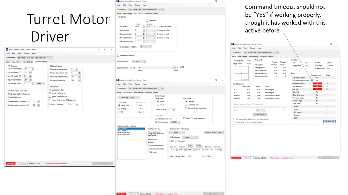Open Connected to dropdown in Advanced Settings window
The width and height of the screenshot is (348, 195).
[x=35, y=58]
